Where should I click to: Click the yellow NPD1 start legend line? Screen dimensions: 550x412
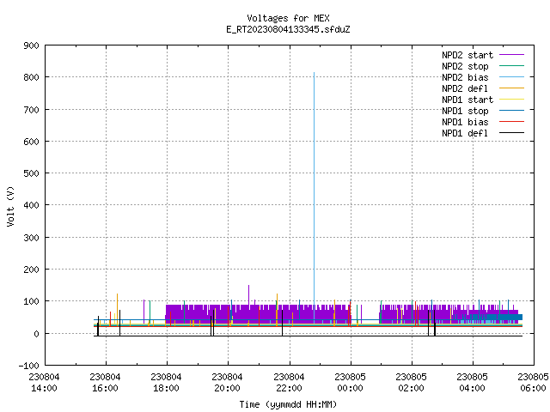tap(512, 100)
